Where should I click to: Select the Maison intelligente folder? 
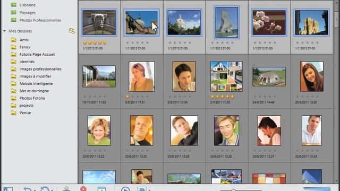point(36,84)
